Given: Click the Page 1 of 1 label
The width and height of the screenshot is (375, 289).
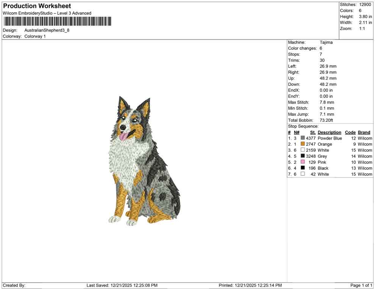Looking at the screenshot, I should coord(360,285).
